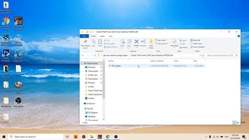Image resolution: width=249 pixels, height=140 pixels.
Task: Open the notification Action Center icon
Action: click(x=244, y=136)
